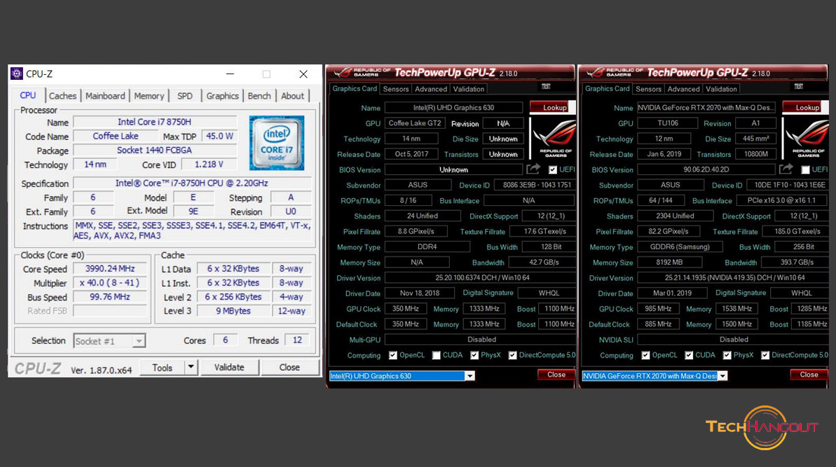Click the Level 3 cache value "9 MBytes"
The width and height of the screenshot is (836, 467).
[x=233, y=311]
